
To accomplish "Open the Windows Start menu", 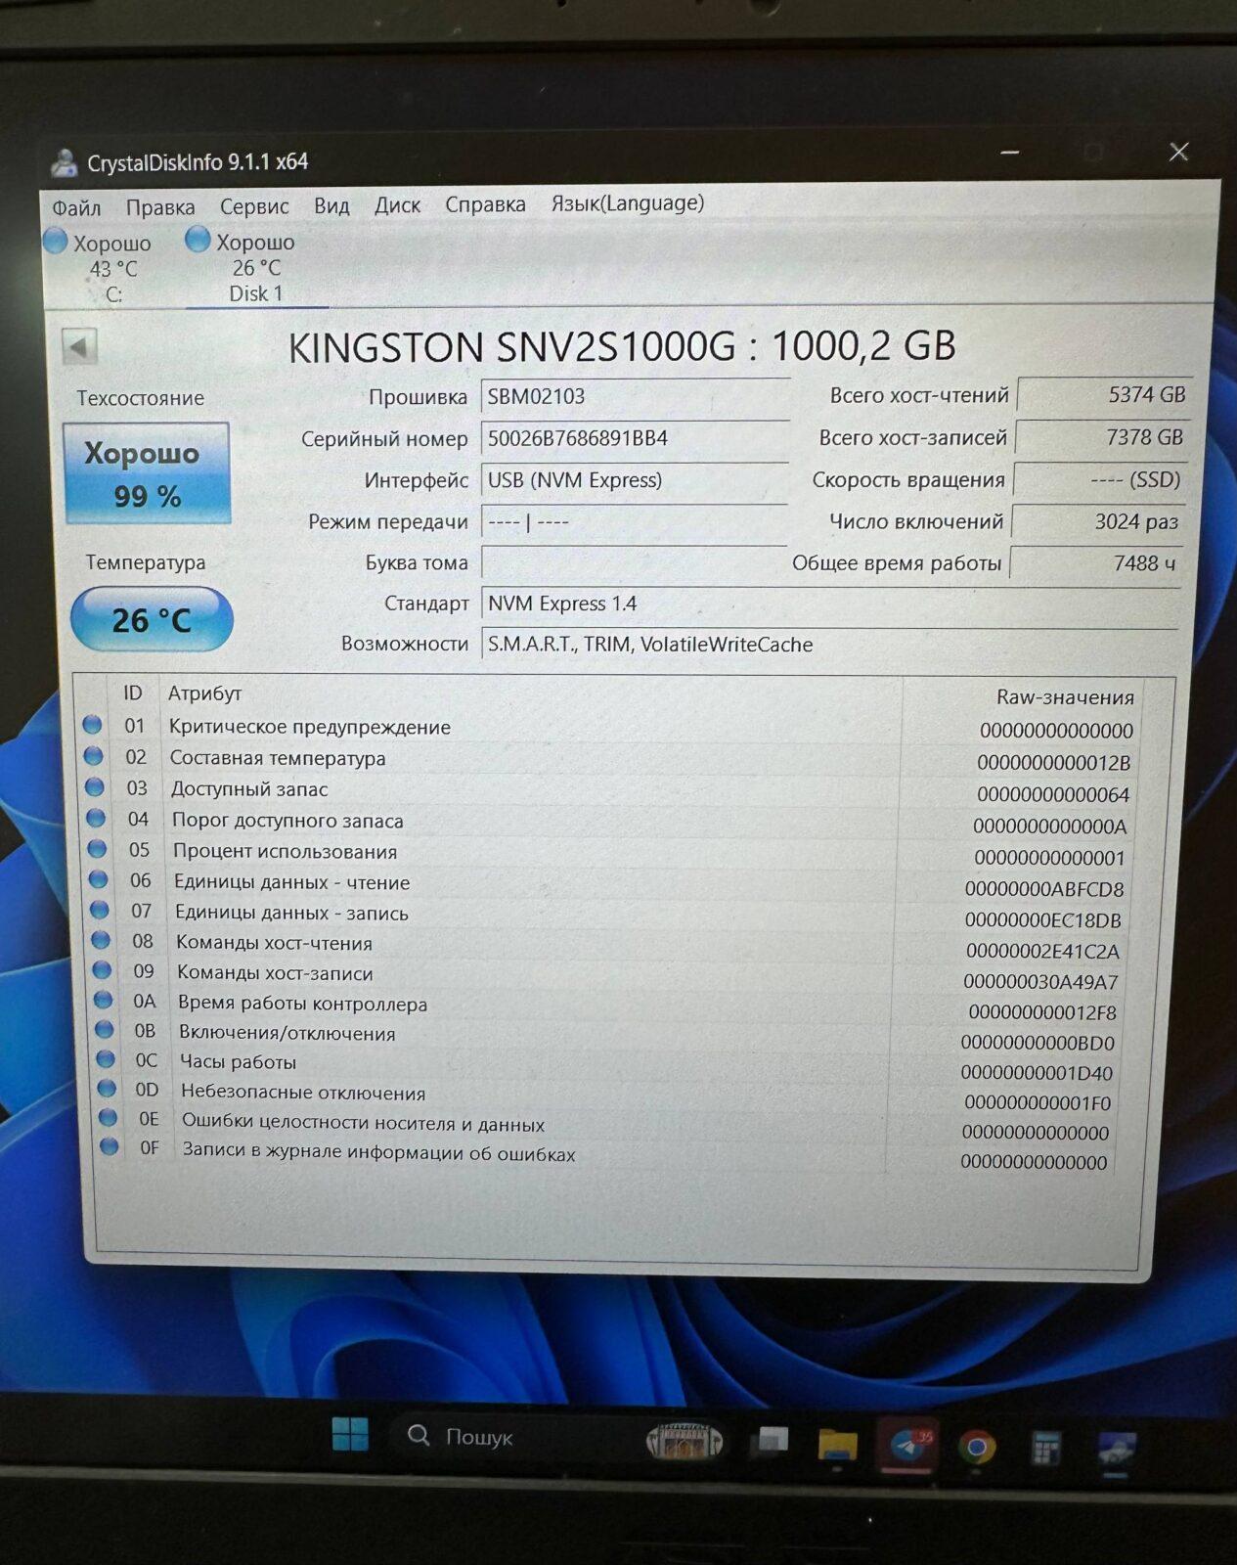I will pos(350,1434).
